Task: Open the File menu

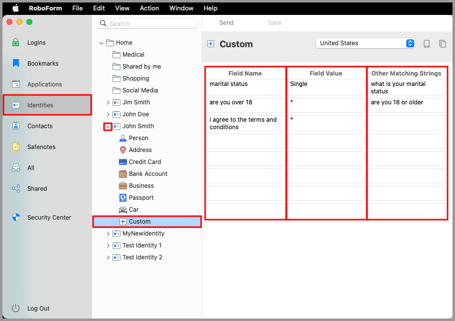Action: tap(78, 8)
